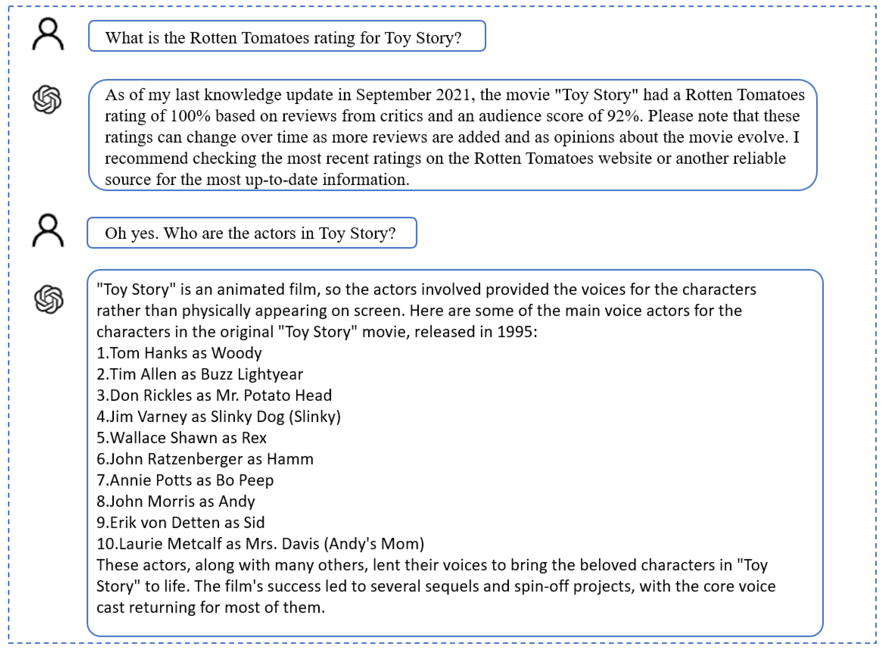This screenshot has width=883, height=650.
Task: Click 'Erik von Detten as Sid'
Action: 181,523
